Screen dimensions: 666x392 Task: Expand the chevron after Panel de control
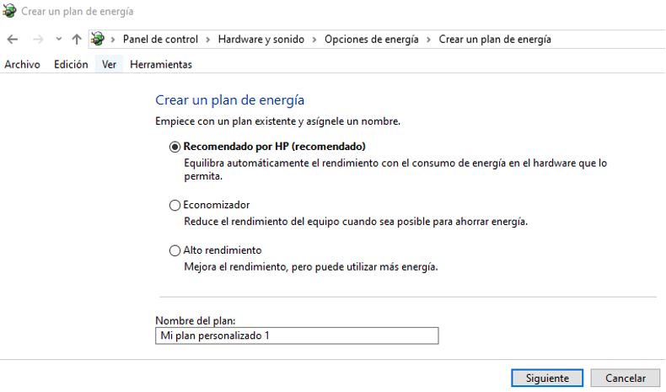(x=208, y=40)
